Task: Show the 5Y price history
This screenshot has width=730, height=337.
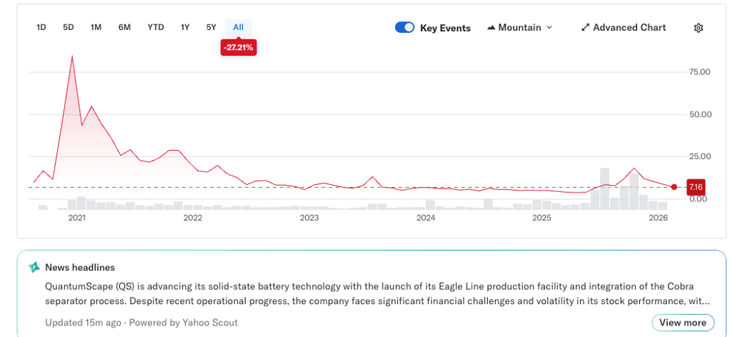Action: [x=211, y=27]
